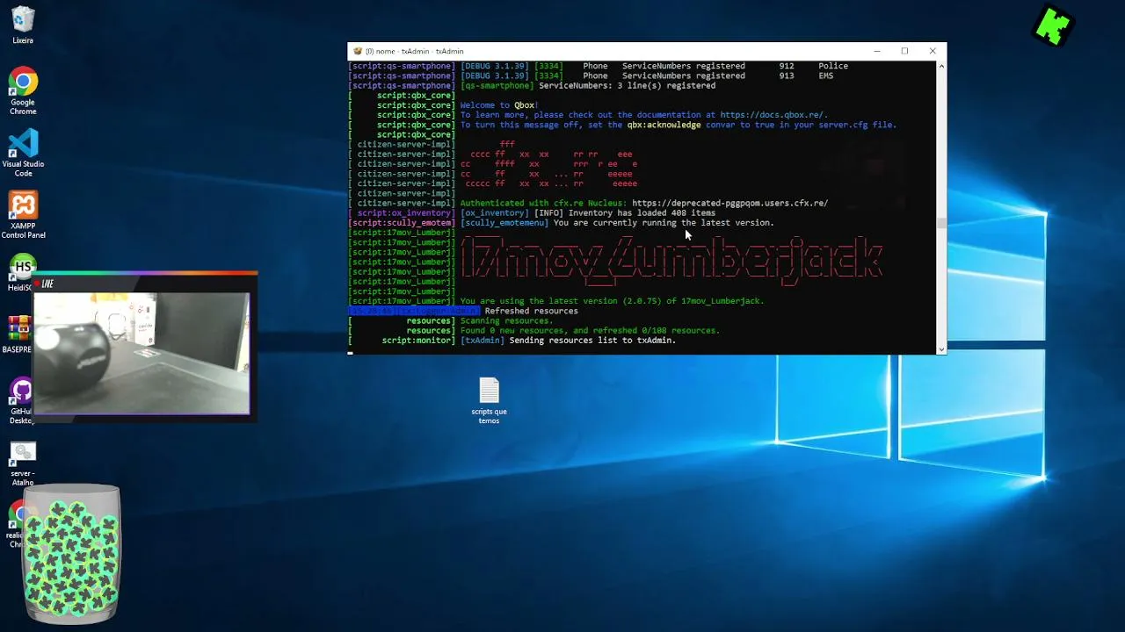Click the console scrollbar down arrow
The height and width of the screenshot is (632, 1125).
pyautogui.click(x=941, y=348)
